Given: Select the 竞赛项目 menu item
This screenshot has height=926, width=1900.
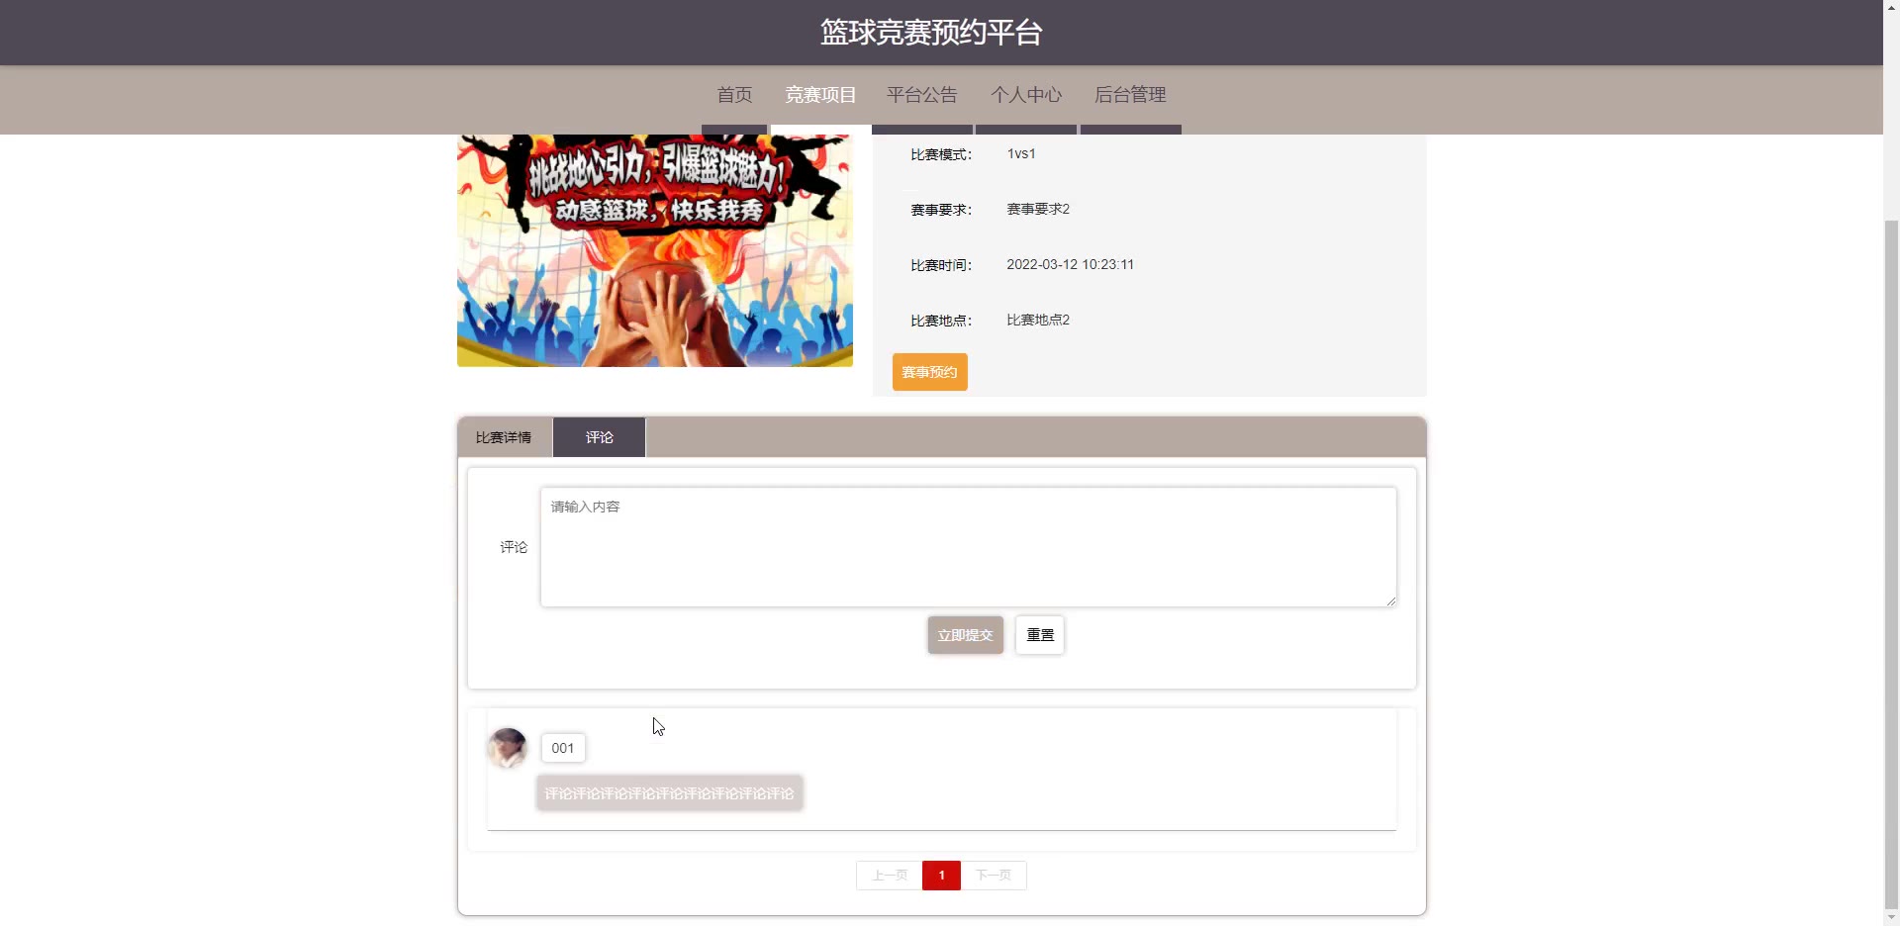Looking at the screenshot, I should (820, 95).
